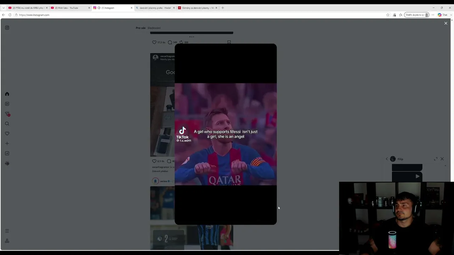The height and width of the screenshot is (255, 454).
Task: Open comments on the post with 149 comments
Action: tap(170, 42)
